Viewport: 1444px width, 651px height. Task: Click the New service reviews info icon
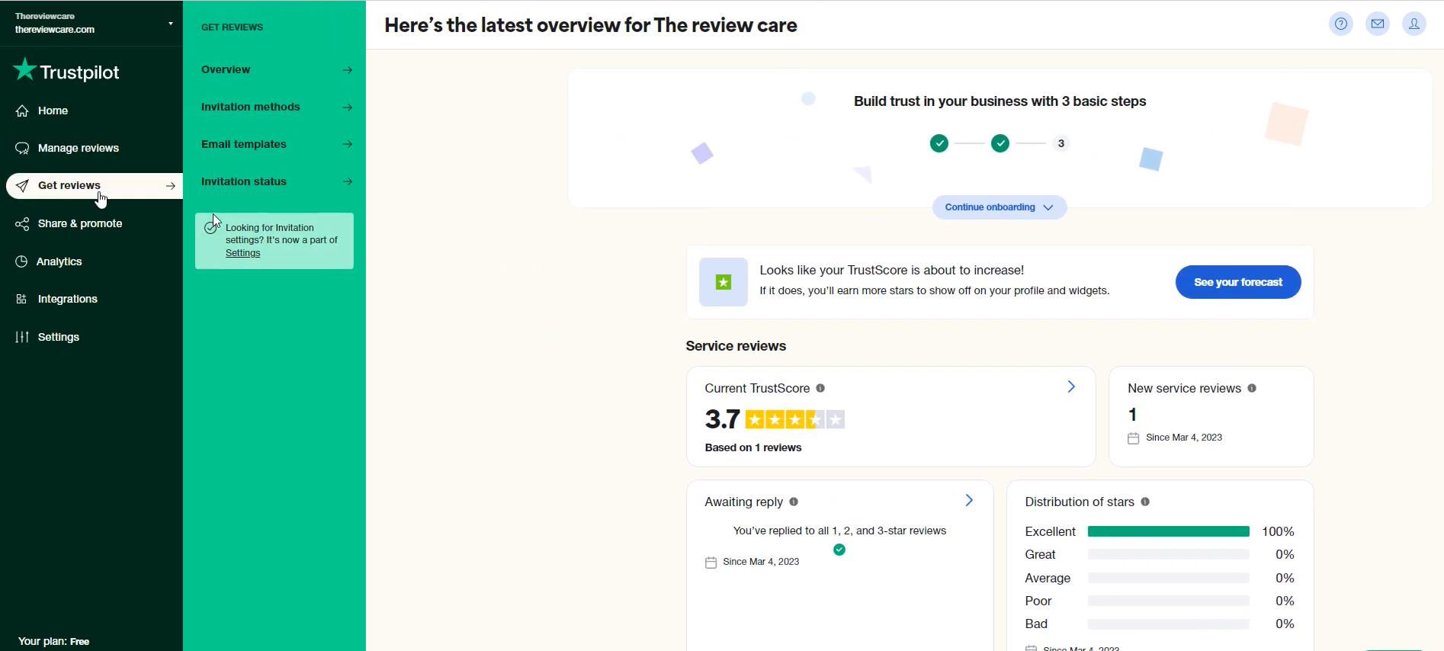(x=1252, y=388)
